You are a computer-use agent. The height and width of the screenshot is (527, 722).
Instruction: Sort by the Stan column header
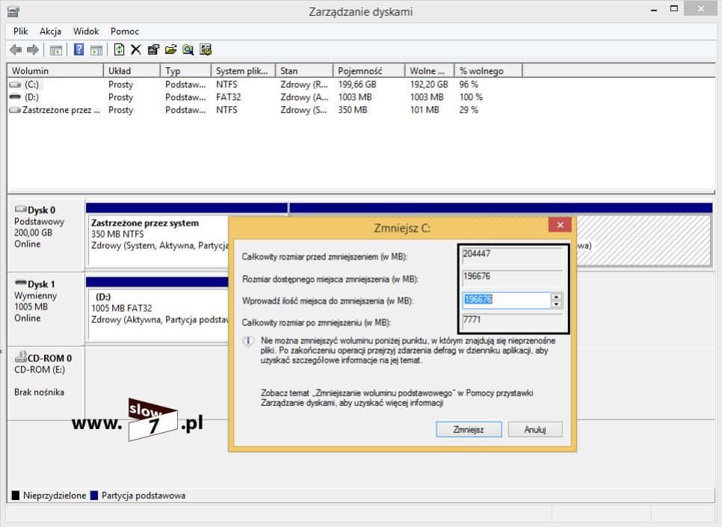304,71
